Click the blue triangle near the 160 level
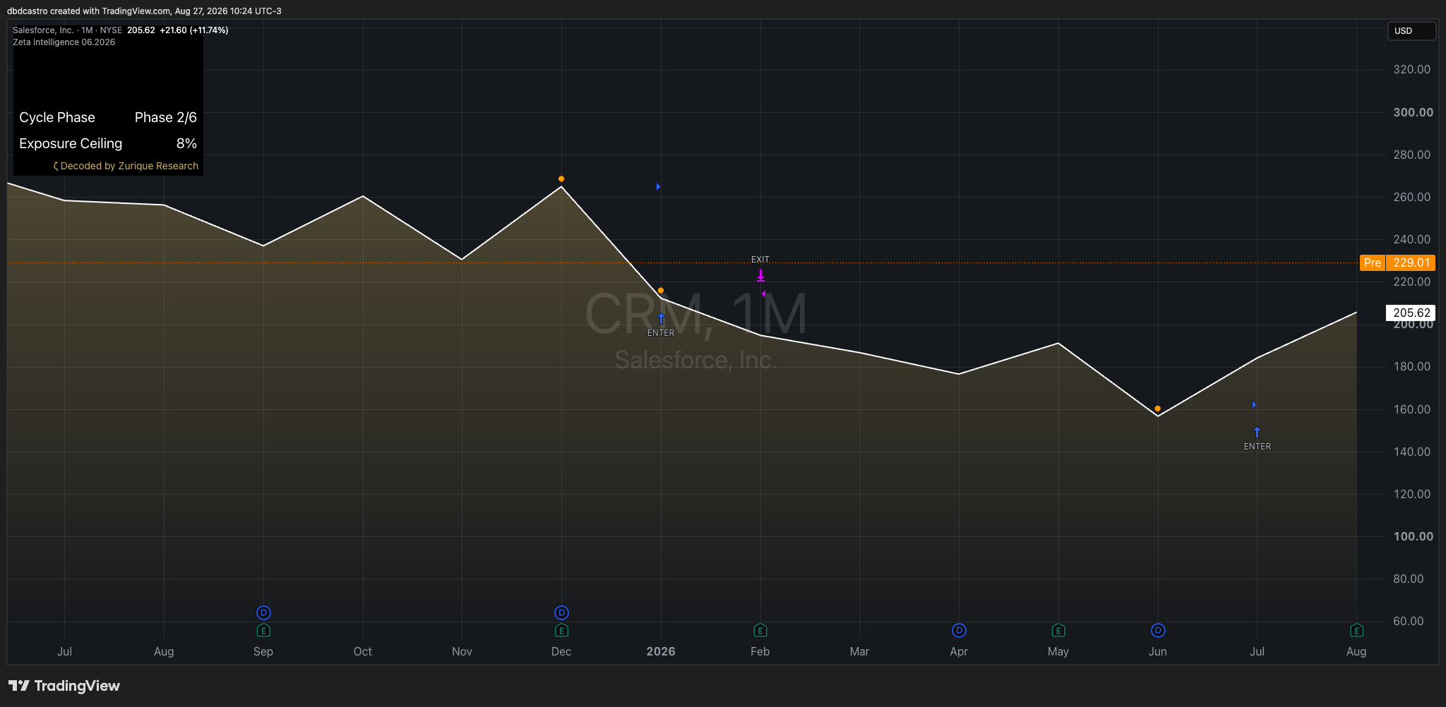1446x707 pixels. 1254,405
